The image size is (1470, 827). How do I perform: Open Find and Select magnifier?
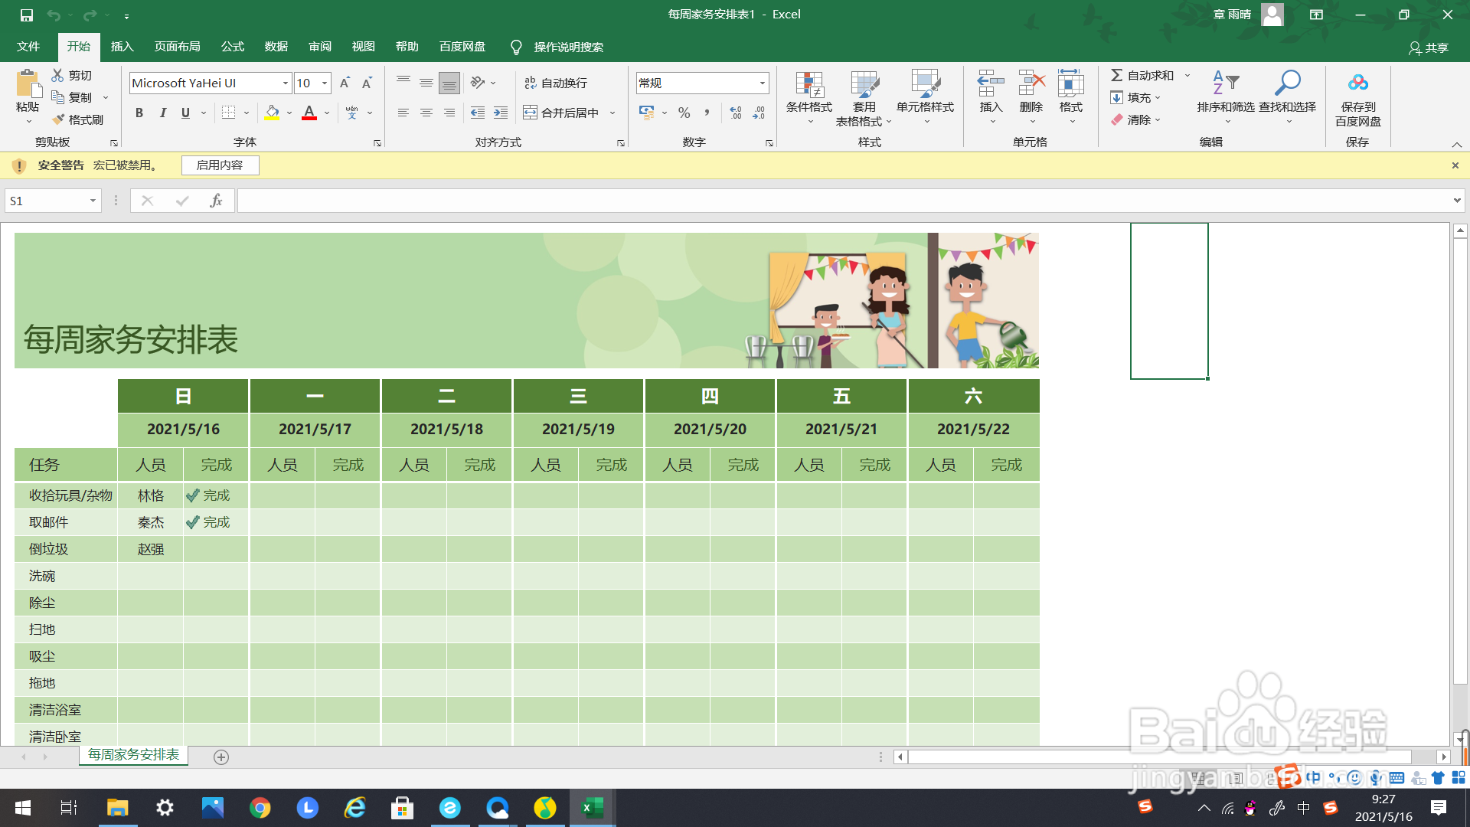coord(1287,84)
